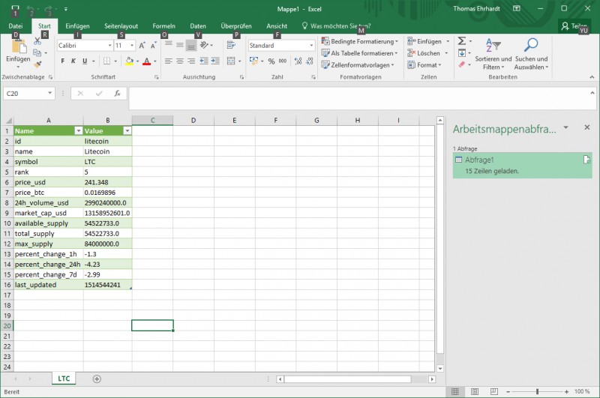Switch to the Ansicht tab

pyautogui.click(x=277, y=26)
